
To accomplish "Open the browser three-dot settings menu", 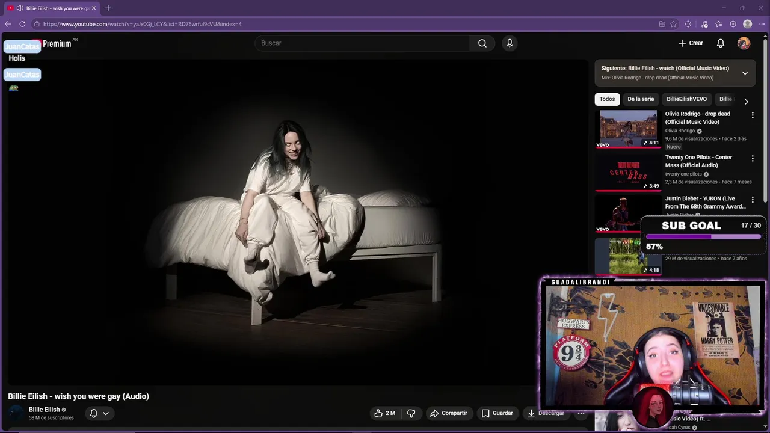I will tap(762, 24).
